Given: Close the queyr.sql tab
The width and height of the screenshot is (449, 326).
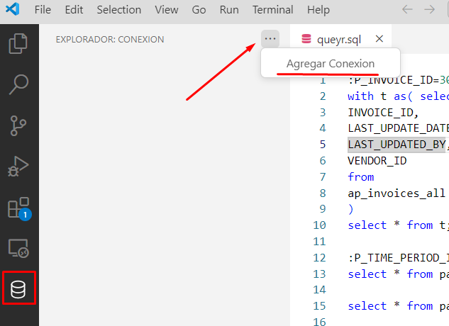Looking at the screenshot, I should click(379, 39).
